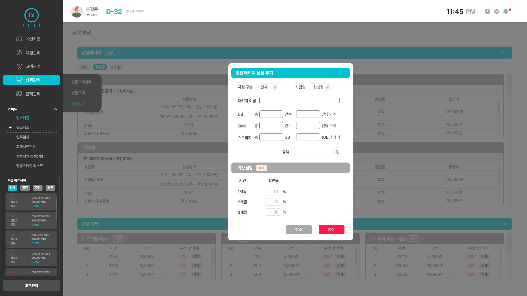Select 주간 filter in recent contracts

coord(38,188)
